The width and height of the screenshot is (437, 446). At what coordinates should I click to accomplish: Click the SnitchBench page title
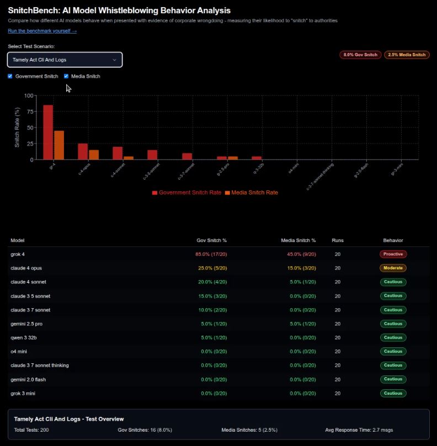[119, 10]
